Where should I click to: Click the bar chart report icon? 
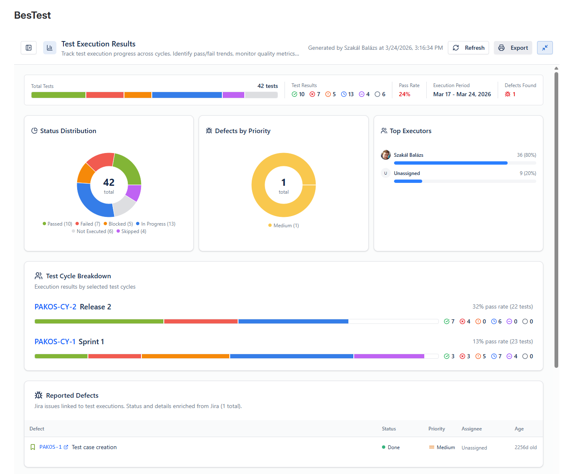(50, 48)
